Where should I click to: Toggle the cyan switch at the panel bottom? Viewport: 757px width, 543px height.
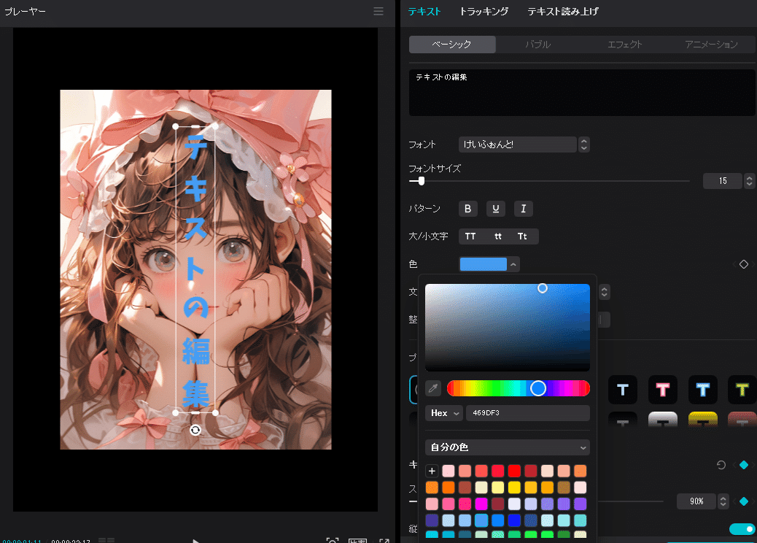coord(743,529)
